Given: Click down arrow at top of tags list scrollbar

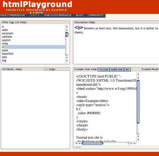Looking at the screenshot, I should [x=67, y=30].
